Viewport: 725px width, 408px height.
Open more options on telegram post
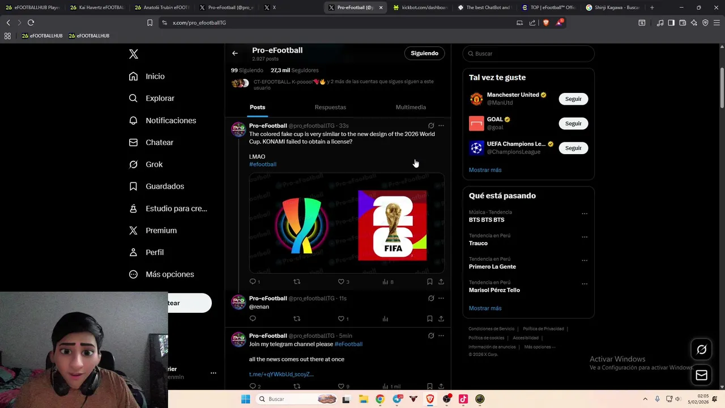coord(441,335)
